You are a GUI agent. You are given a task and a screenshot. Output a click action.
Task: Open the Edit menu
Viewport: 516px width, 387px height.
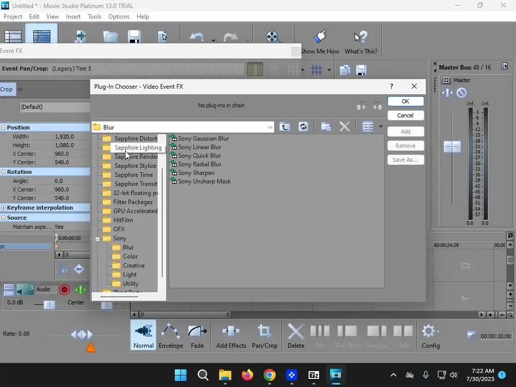point(34,17)
